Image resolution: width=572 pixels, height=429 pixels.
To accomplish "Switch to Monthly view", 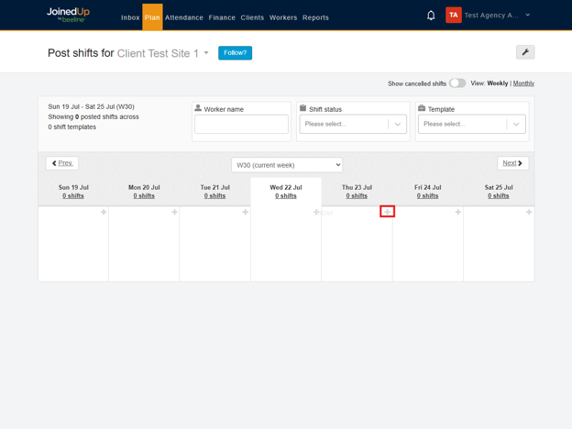I will click(523, 83).
